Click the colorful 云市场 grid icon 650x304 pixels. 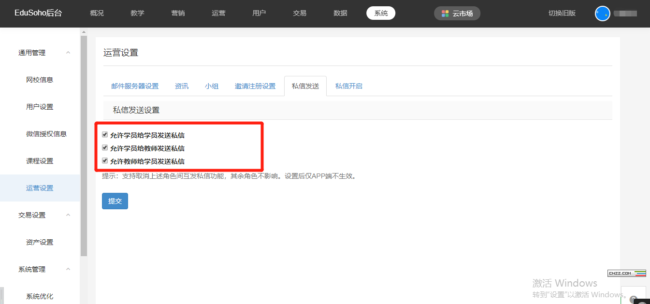(x=445, y=14)
